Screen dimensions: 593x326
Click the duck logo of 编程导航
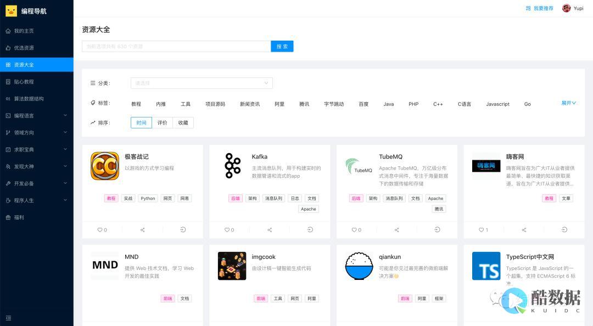point(11,10)
